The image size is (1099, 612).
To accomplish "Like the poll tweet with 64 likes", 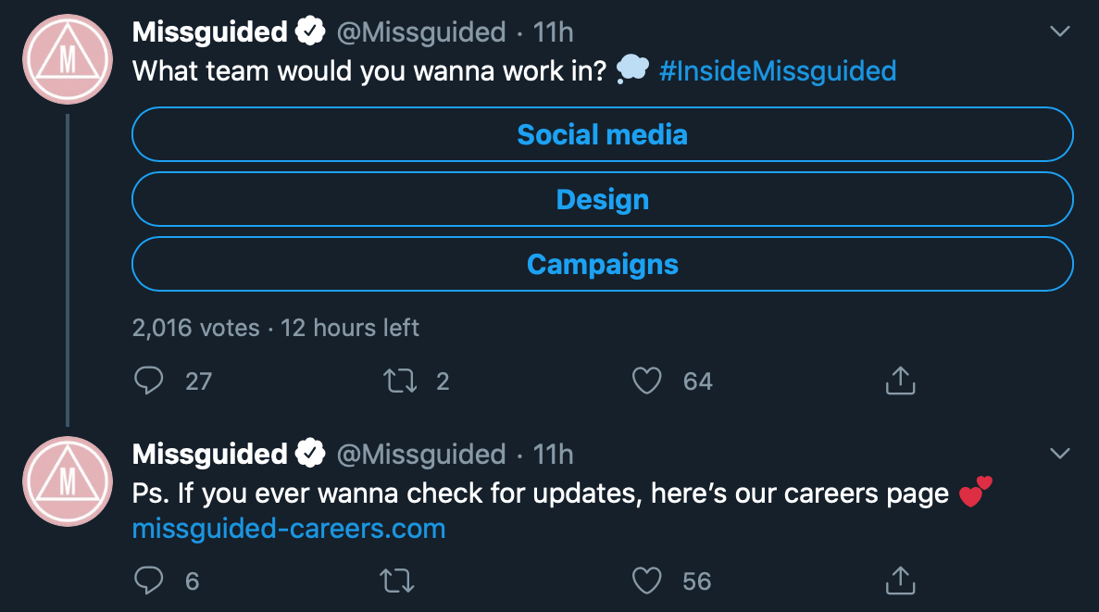I will tap(646, 381).
